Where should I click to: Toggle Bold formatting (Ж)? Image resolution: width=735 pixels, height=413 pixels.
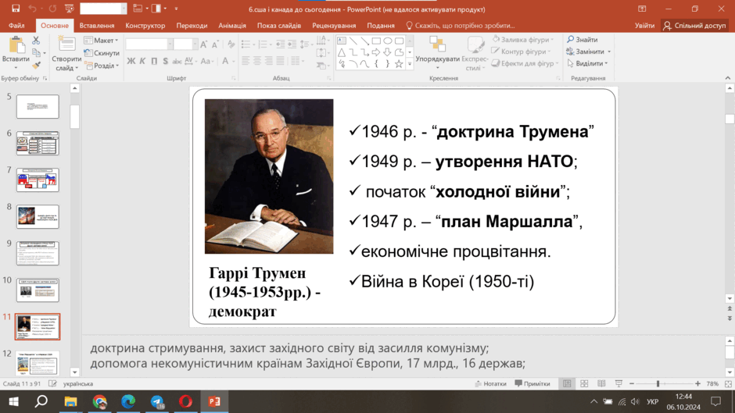click(x=131, y=61)
